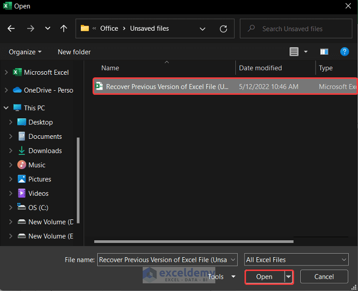
Task: Cancel the Open dialog
Action: [x=324, y=277]
